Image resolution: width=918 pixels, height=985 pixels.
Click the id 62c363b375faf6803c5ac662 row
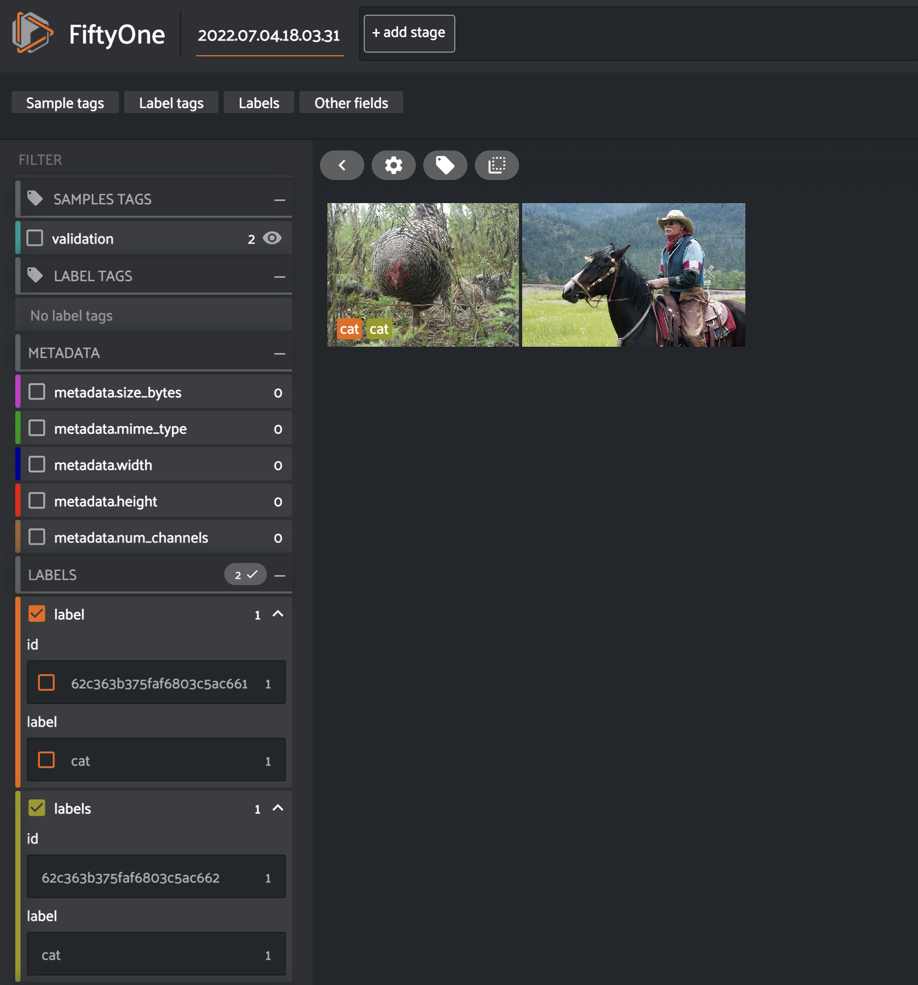point(156,877)
